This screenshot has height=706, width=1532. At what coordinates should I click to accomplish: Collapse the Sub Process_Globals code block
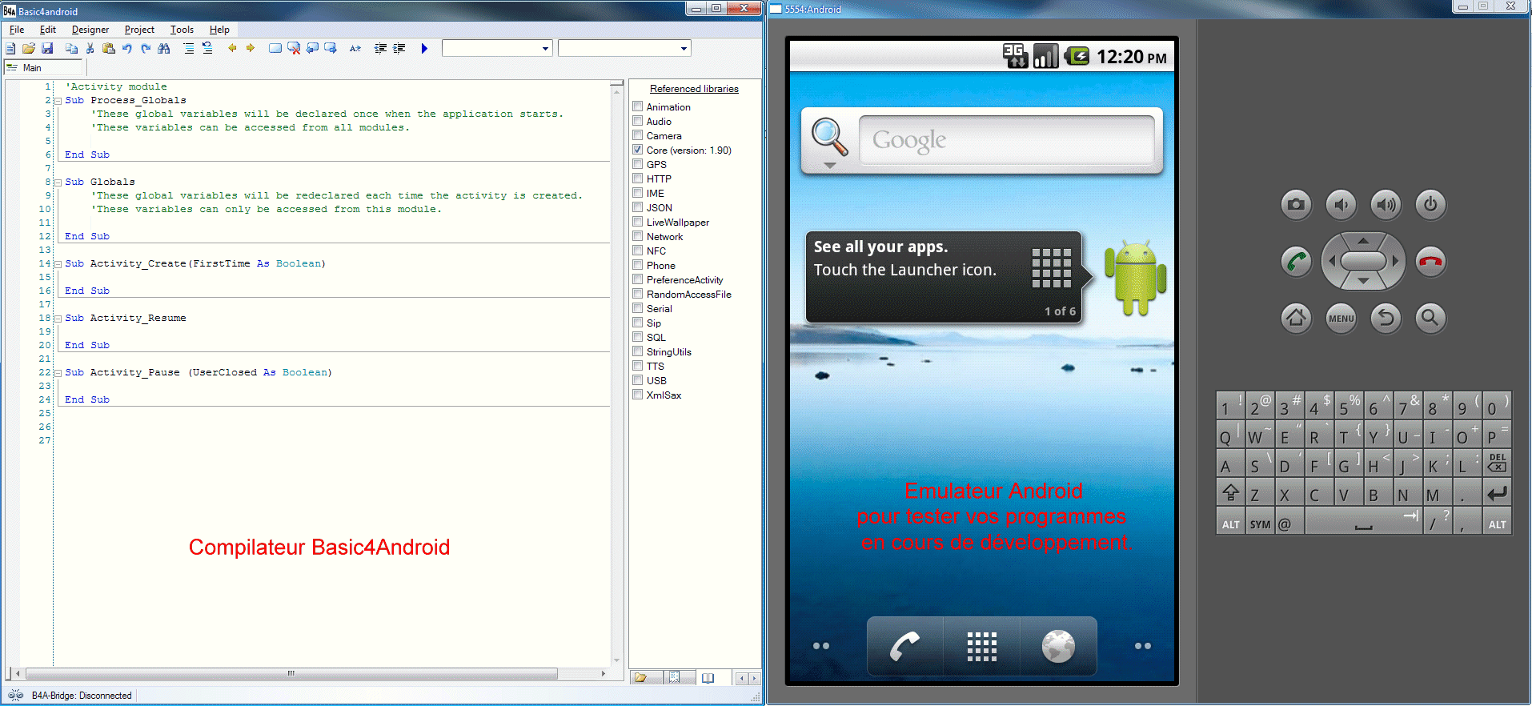[x=58, y=101]
